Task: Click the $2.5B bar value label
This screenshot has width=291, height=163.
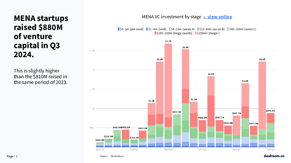Action: [186, 47]
